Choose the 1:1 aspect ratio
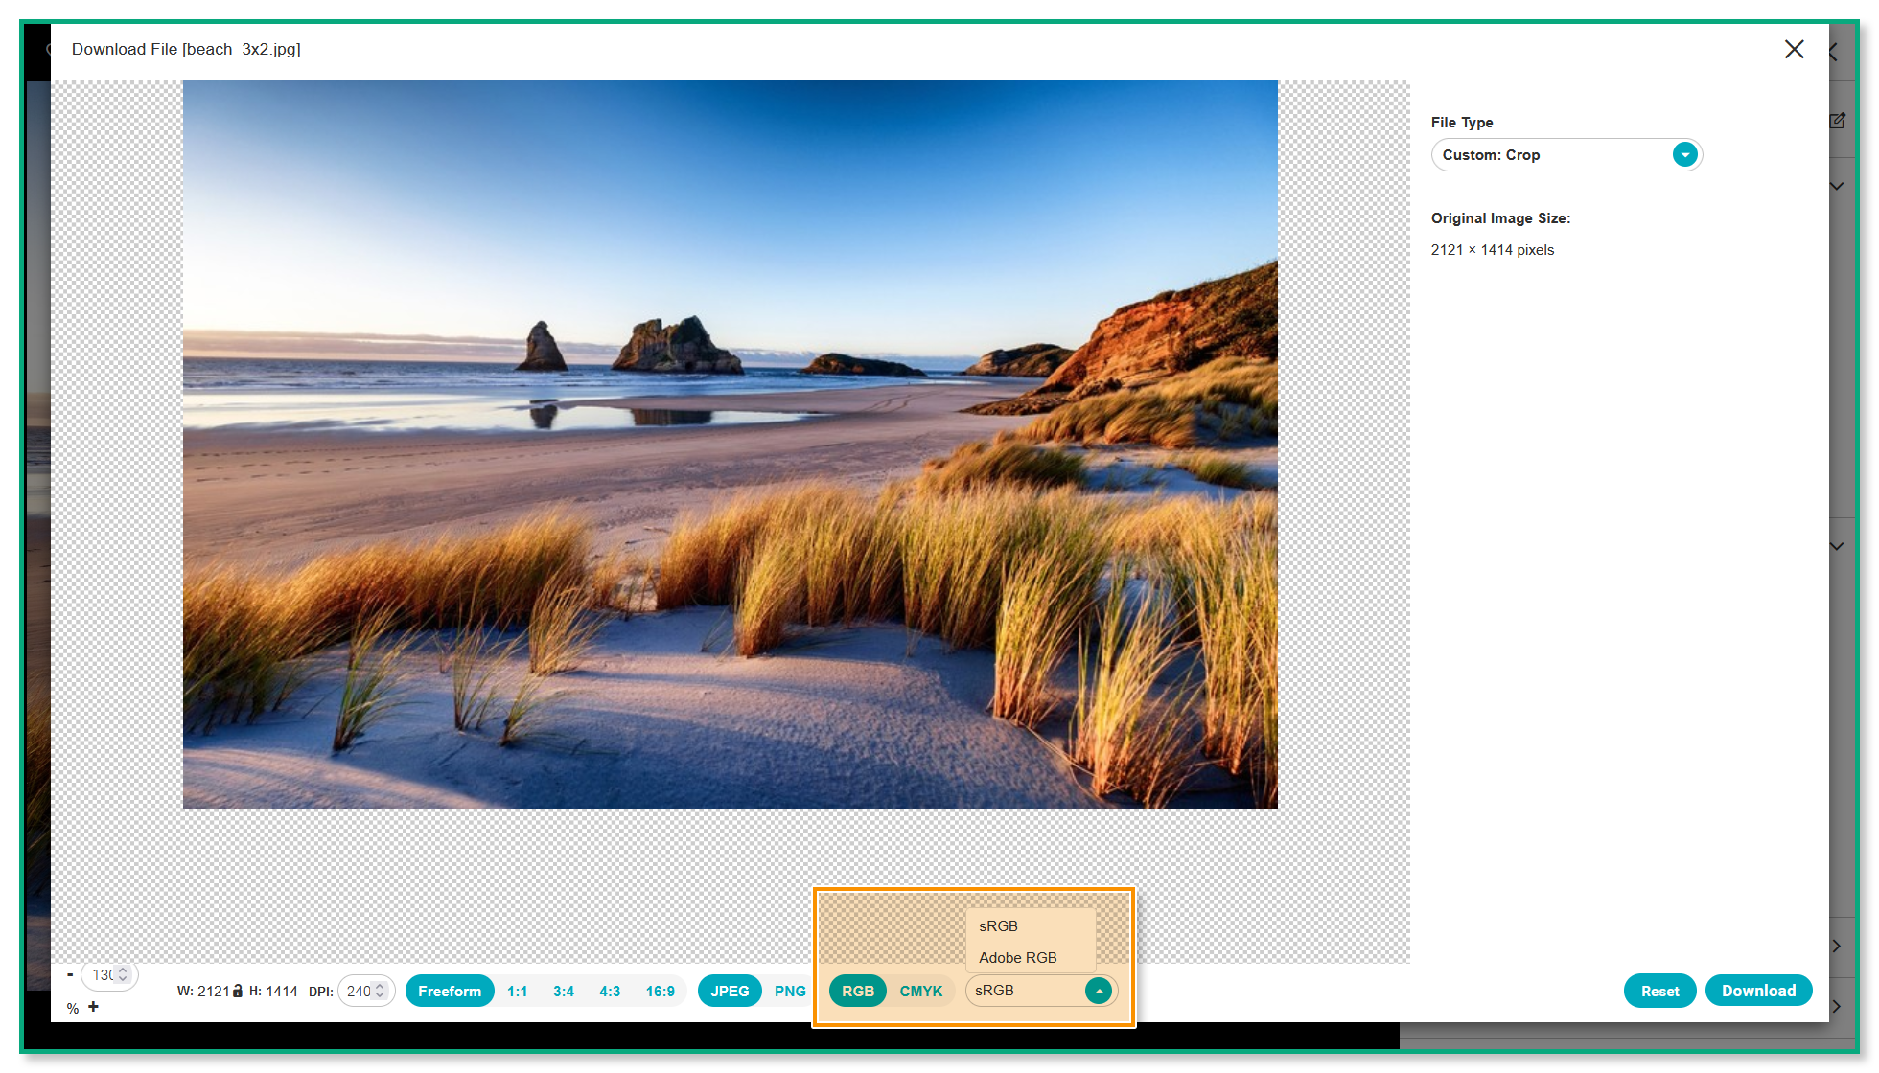This screenshot has height=1073, width=1879. click(x=518, y=991)
